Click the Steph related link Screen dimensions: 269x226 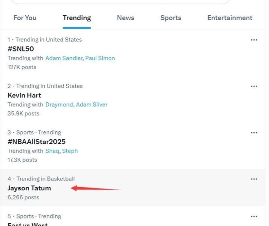pos(70,151)
